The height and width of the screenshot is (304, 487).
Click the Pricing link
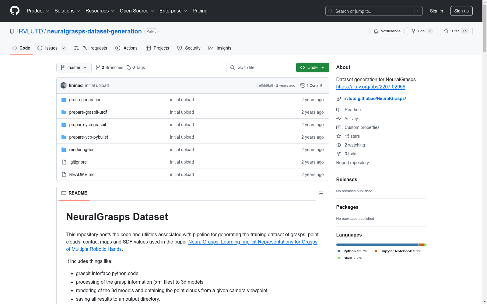(x=200, y=11)
